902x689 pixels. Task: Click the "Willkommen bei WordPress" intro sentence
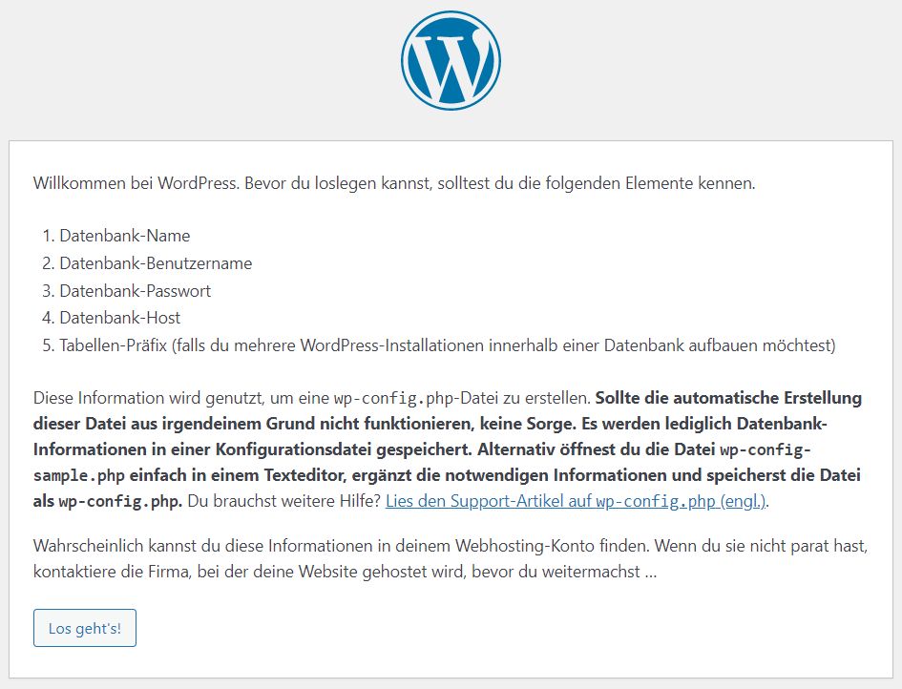(394, 183)
